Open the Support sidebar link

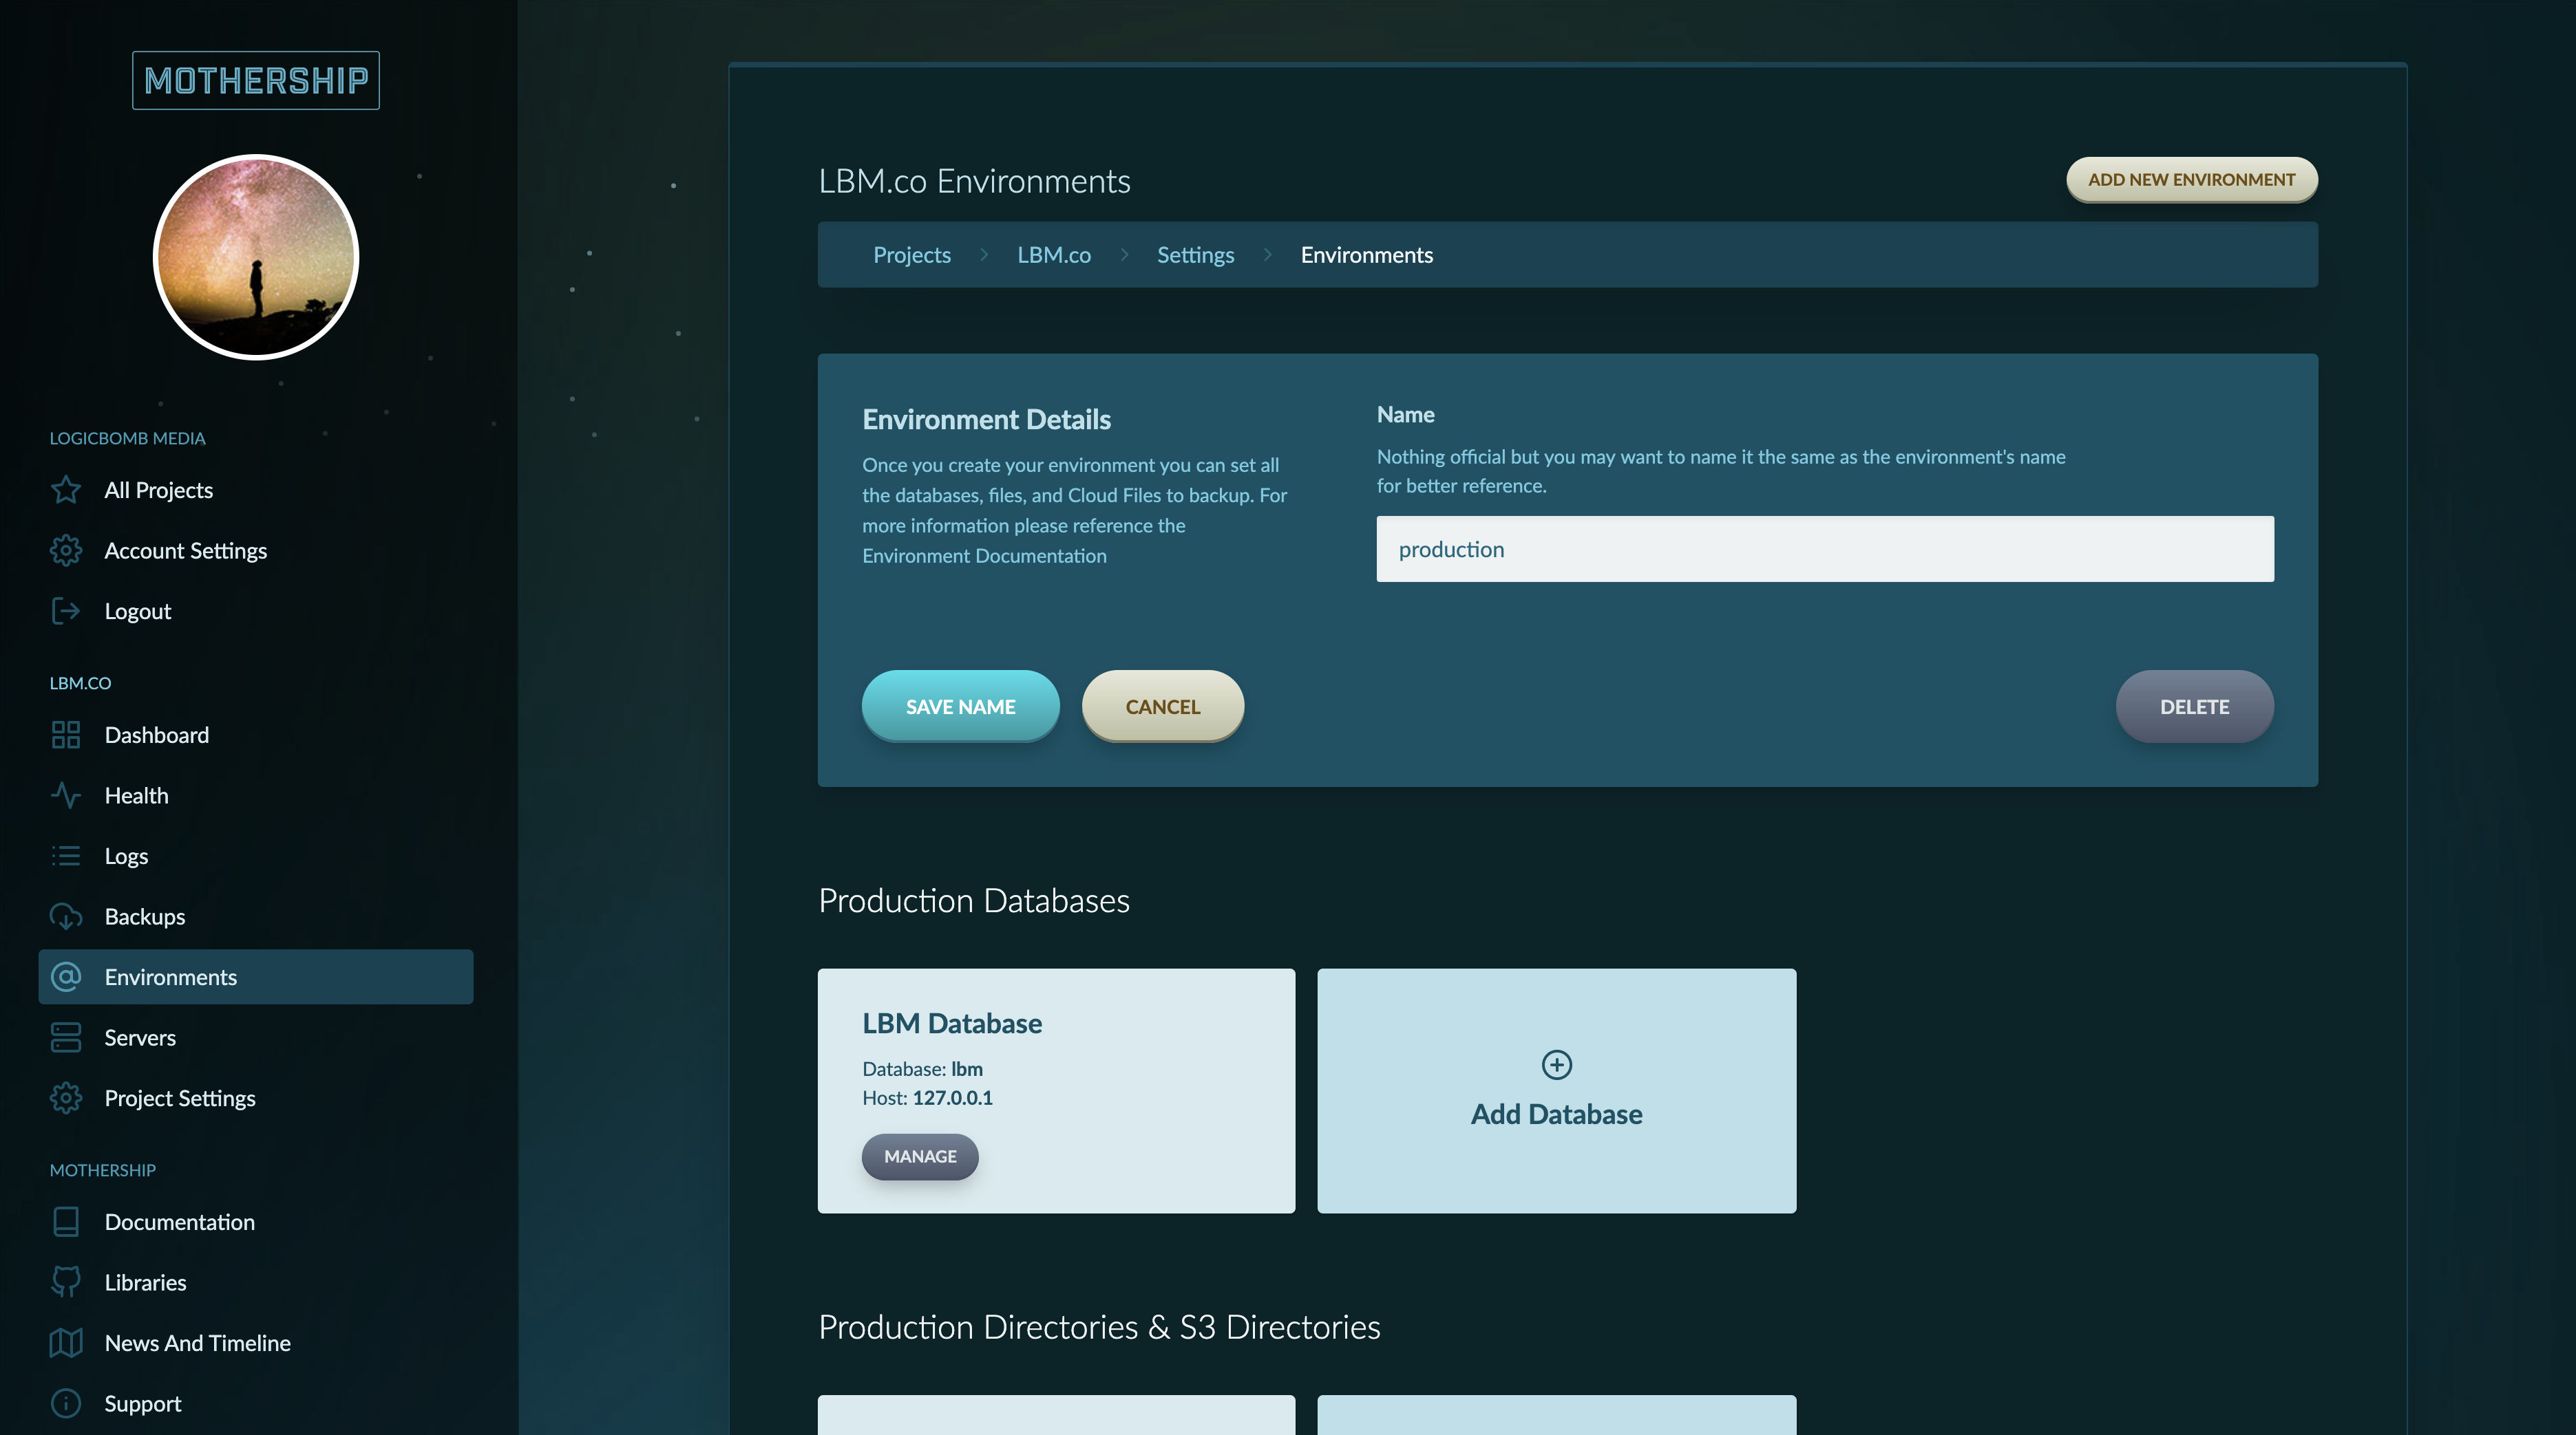[256, 1403]
